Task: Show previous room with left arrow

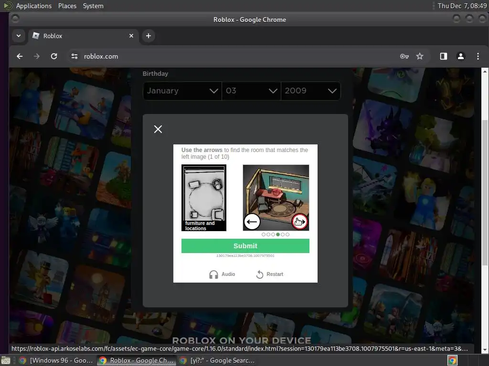Action: [x=252, y=222]
